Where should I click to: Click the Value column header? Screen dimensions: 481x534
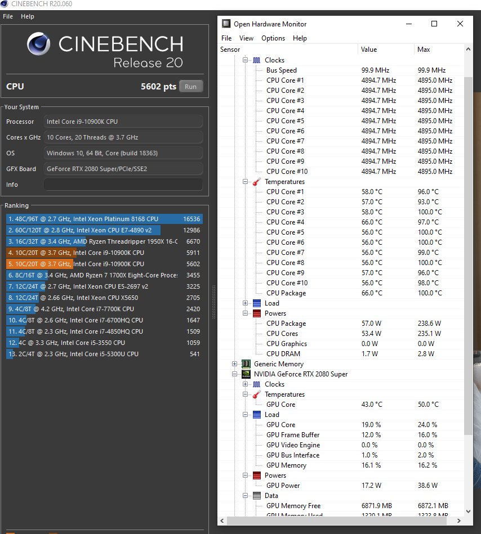386,50
